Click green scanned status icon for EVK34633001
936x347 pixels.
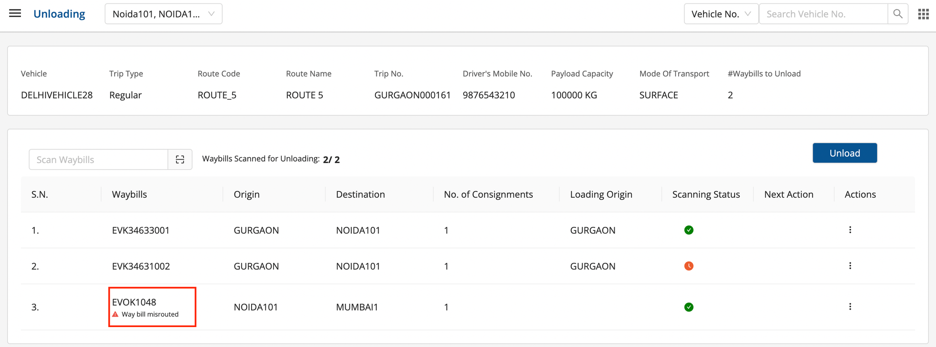tap(689, 230)
